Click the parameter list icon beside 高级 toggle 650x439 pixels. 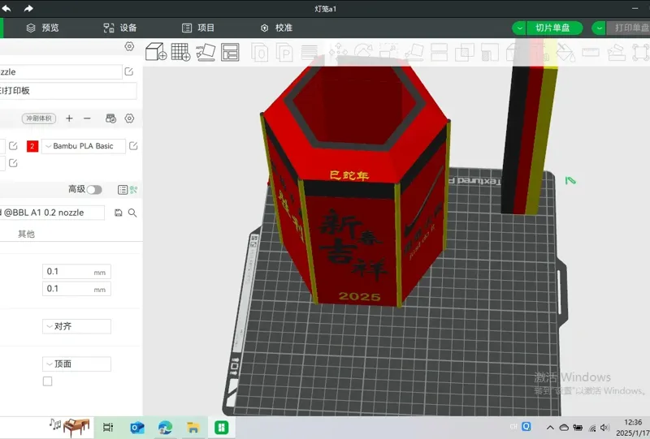pos(123,190)
